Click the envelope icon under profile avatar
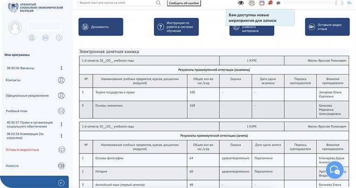Viewport: 356px width, 188px height. click(45, 38)
